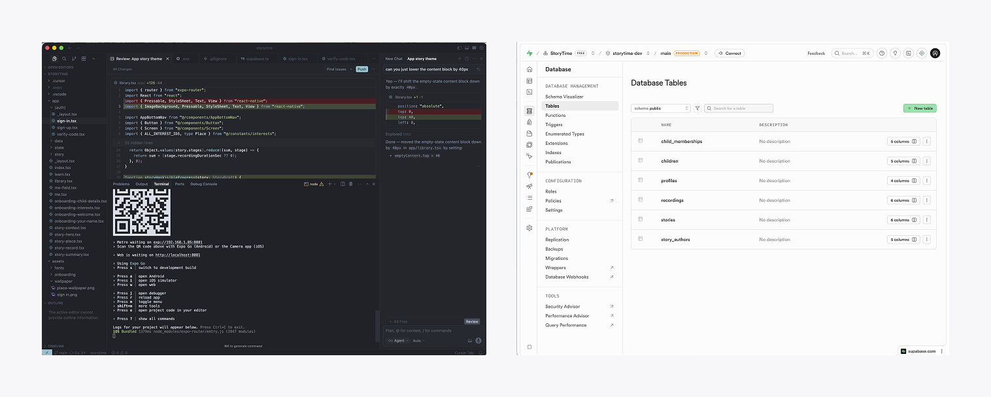991x397 pixels.
Task: Attach an image in Cursor chat input
Action: coord(470,340)
